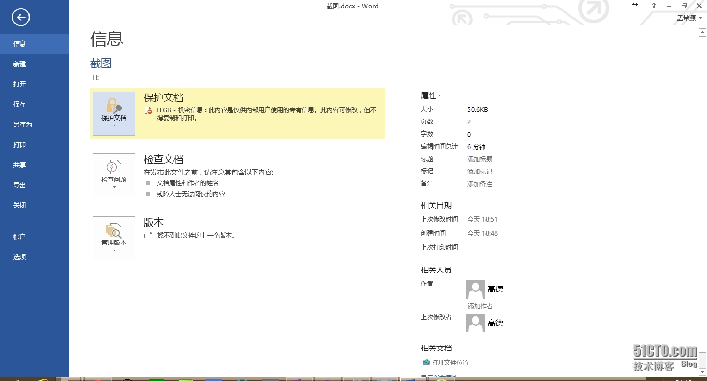Open Options (选项) in the sidebar

[x=20, y=257]
